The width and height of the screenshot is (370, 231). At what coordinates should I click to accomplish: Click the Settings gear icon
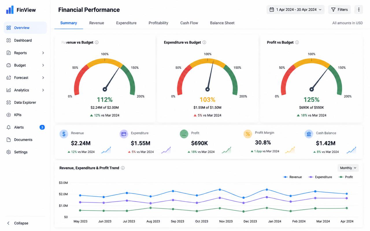pos(9,152)
